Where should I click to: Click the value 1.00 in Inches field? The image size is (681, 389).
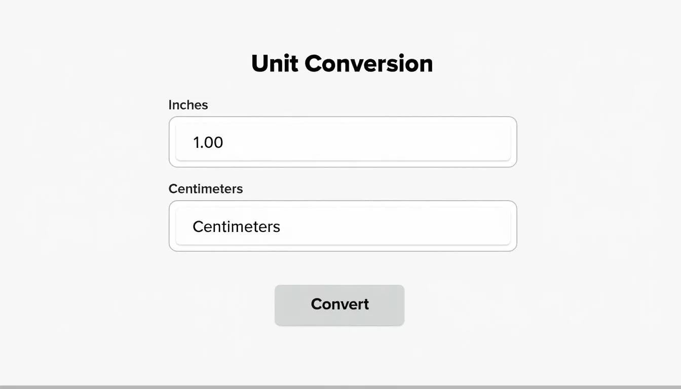(x=208, y=142)
